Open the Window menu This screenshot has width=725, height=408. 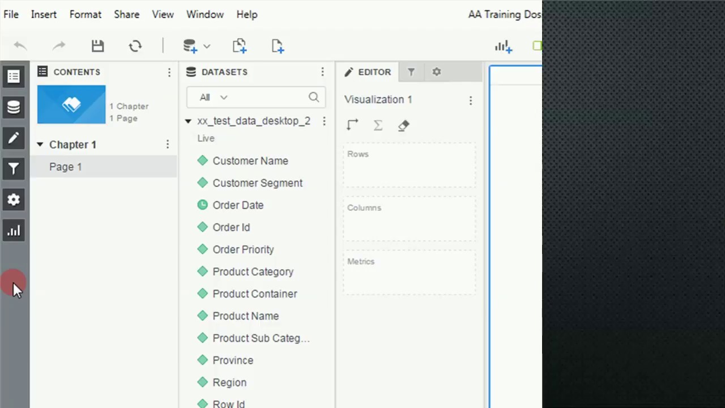click(205, 15)
